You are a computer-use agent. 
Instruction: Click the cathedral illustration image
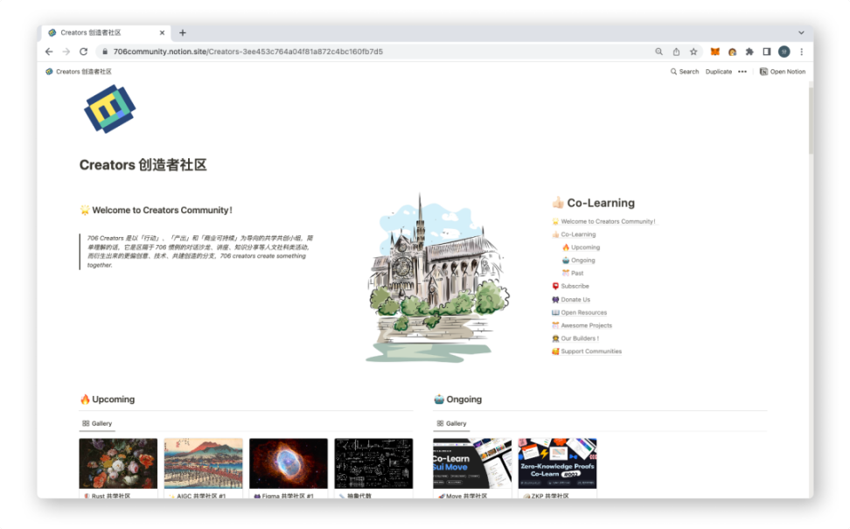coord(437,278)
